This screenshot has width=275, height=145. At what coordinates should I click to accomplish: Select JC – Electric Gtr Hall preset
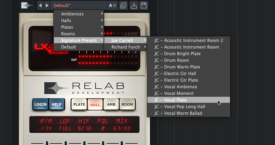click(189, 73)
